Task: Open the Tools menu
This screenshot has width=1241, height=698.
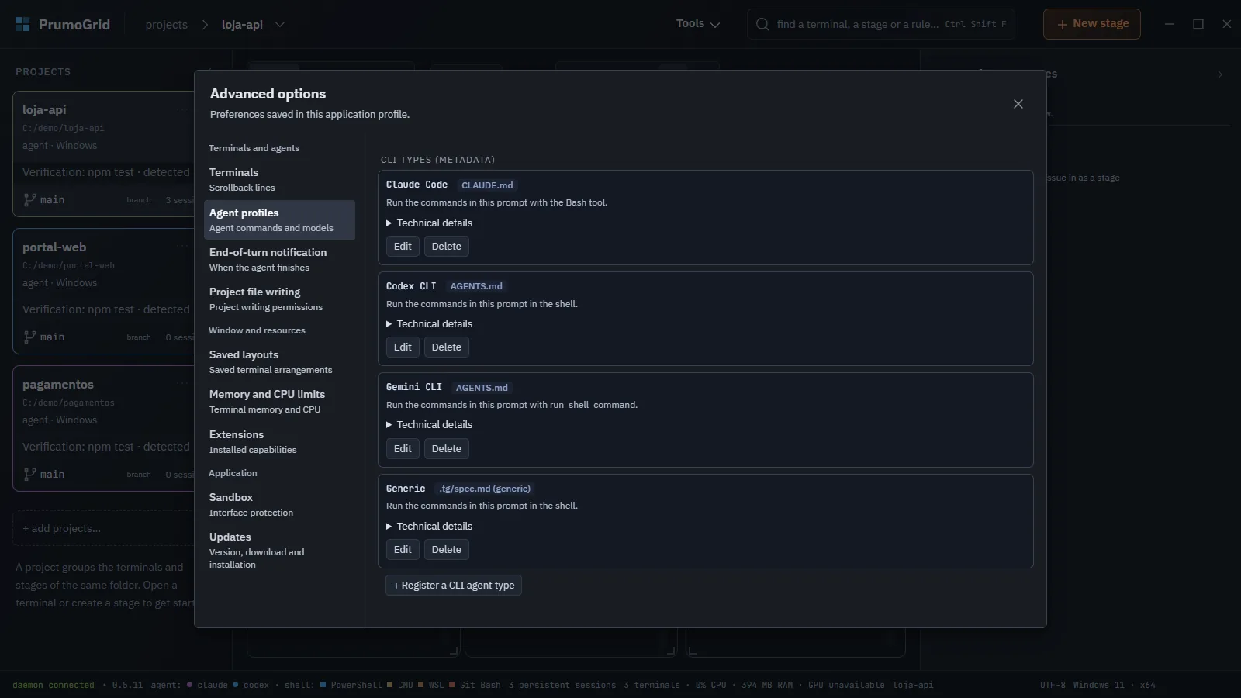Action: click(698, 24)
